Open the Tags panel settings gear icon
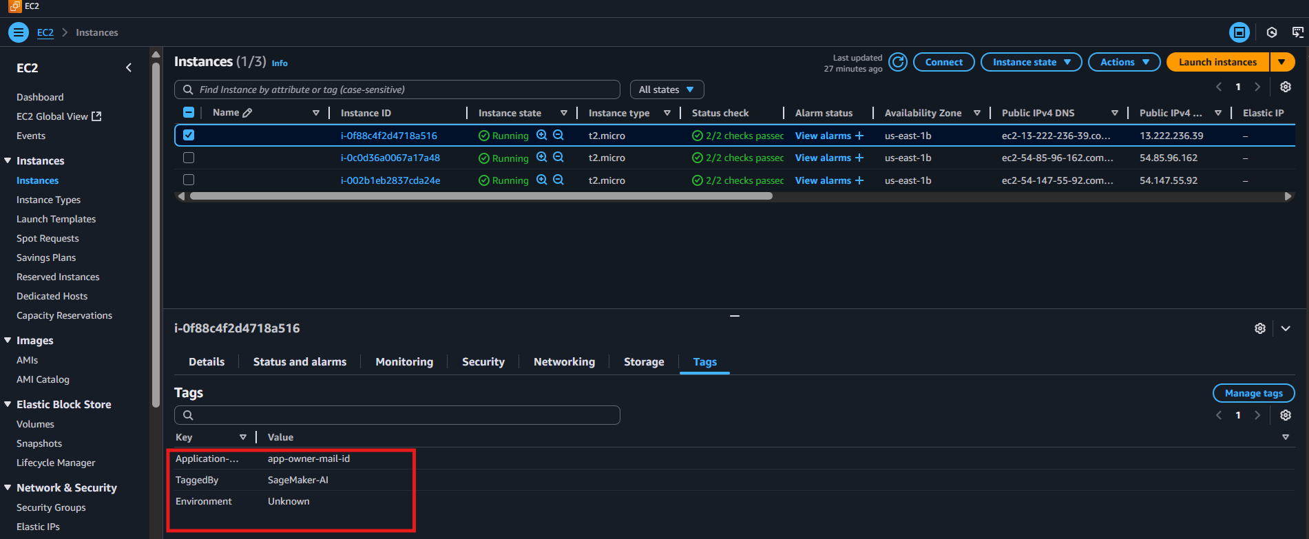Screen dimensions: 1309x539 (1285, 415)
